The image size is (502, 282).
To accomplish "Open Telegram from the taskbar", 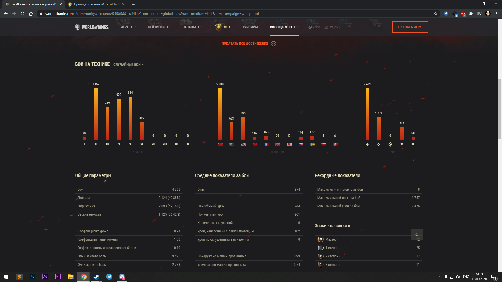I will click(109, 277).
